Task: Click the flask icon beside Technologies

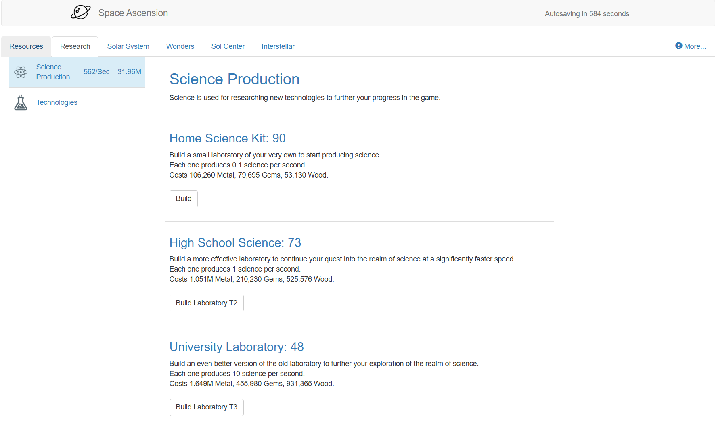Action: tap(21, 103)
